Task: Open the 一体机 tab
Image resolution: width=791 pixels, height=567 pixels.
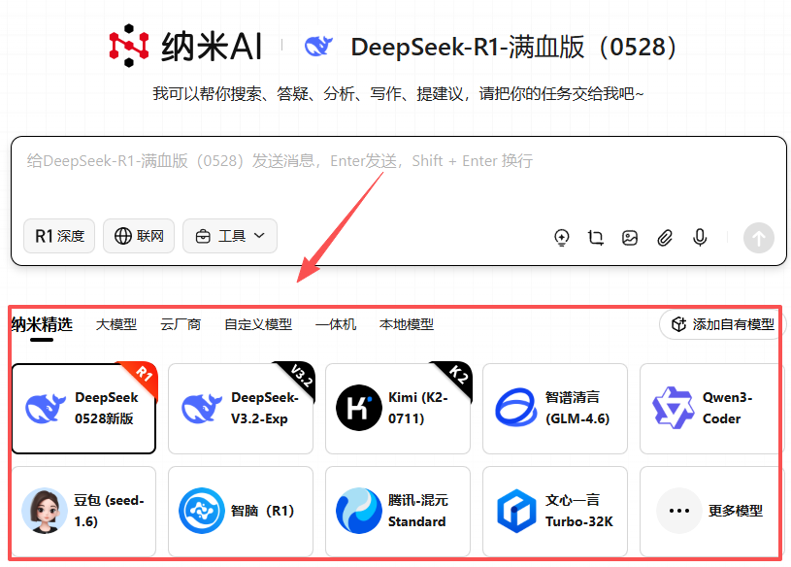Action: pos(336,324)
